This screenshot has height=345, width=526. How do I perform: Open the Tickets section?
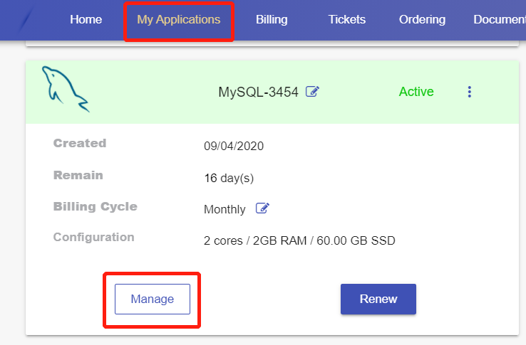pyautogui.click(x=346, y=20)
